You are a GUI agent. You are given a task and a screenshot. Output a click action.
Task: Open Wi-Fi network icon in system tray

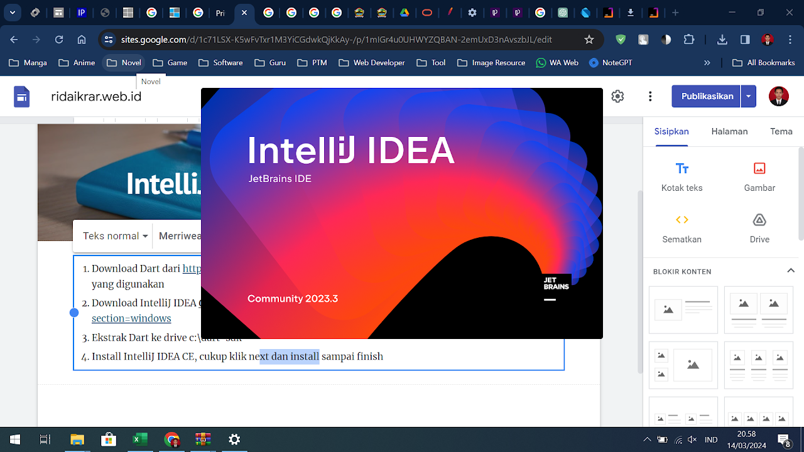(678, 439)
